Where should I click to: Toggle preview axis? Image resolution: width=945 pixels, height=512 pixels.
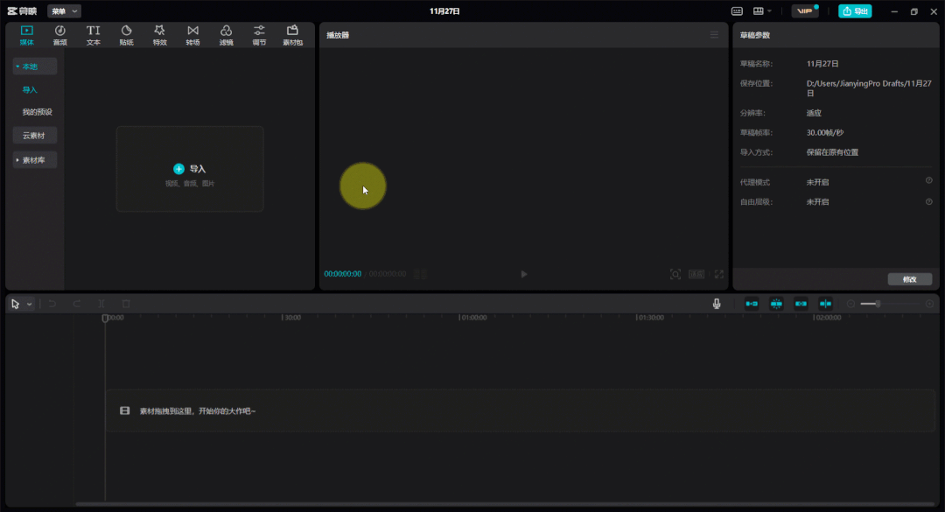coord(825,304)
